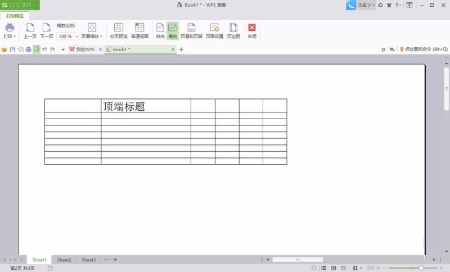Toggle print preview icon in quick toolbar
Image resolution: width=450 pixels, height=272 pixels.
(36, 49)
